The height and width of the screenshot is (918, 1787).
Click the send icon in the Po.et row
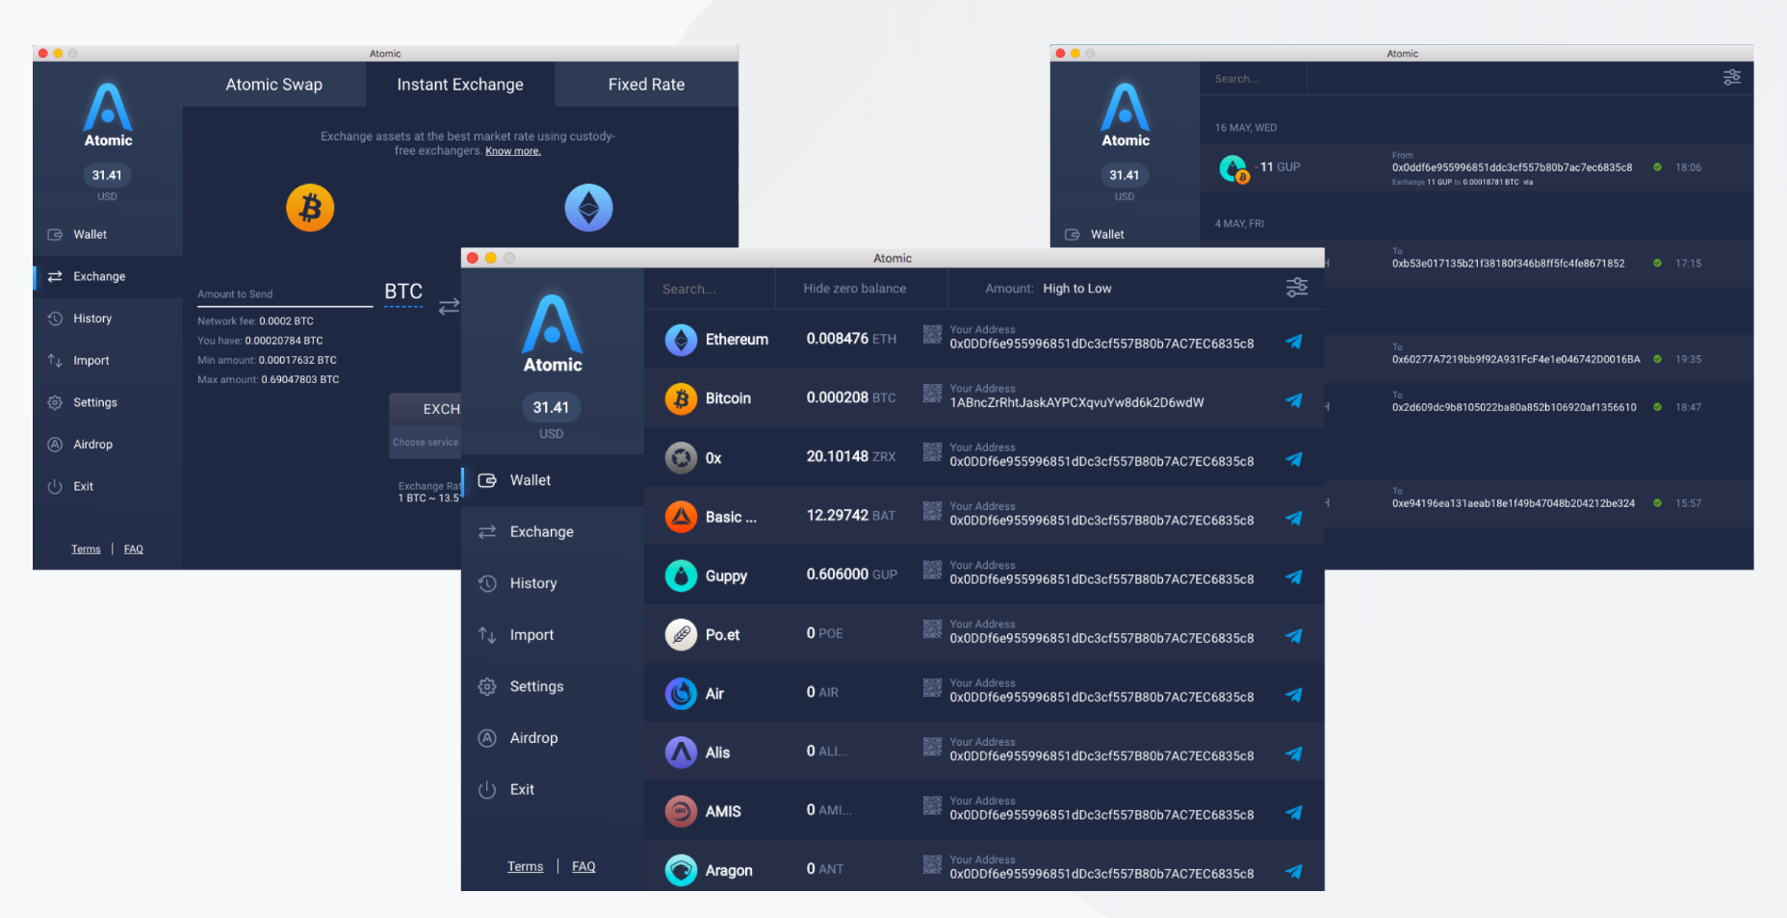(x=1294, y=636)
